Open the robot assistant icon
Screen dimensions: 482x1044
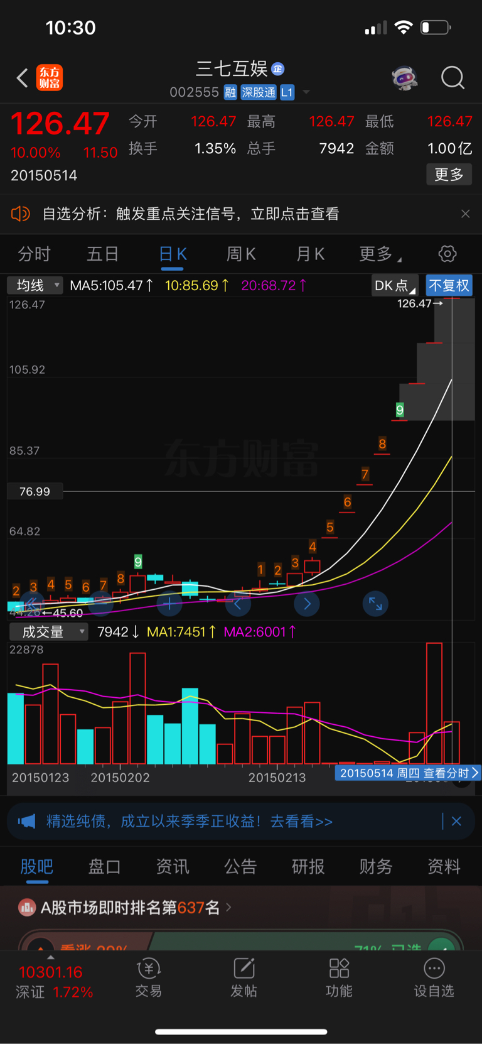coord(405,78)
